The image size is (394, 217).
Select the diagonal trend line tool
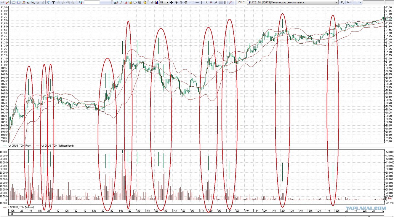point(192,2)
